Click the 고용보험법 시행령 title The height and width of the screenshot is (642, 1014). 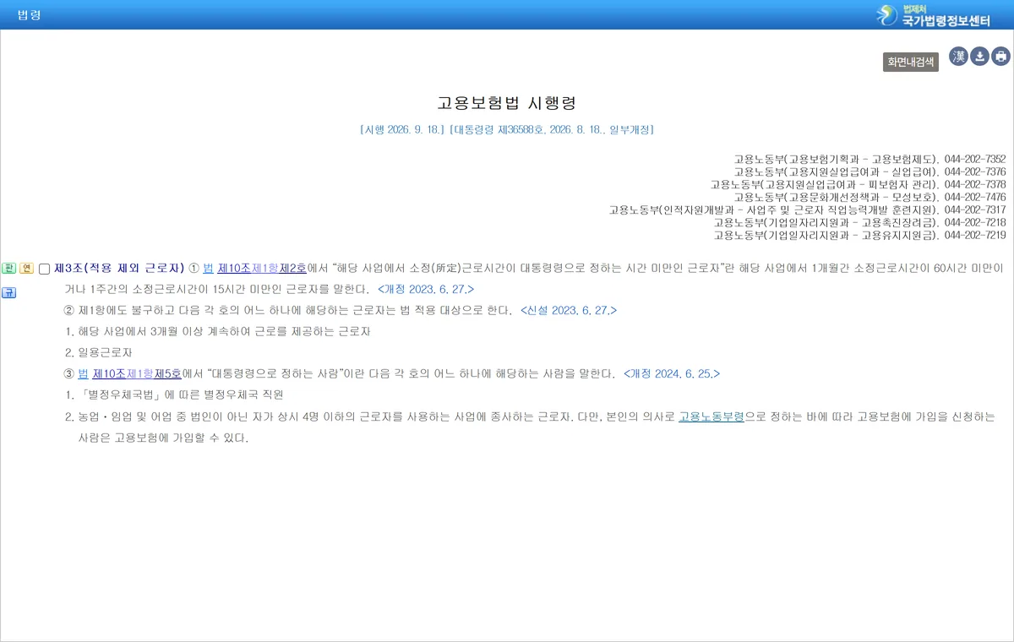point(506,103)
